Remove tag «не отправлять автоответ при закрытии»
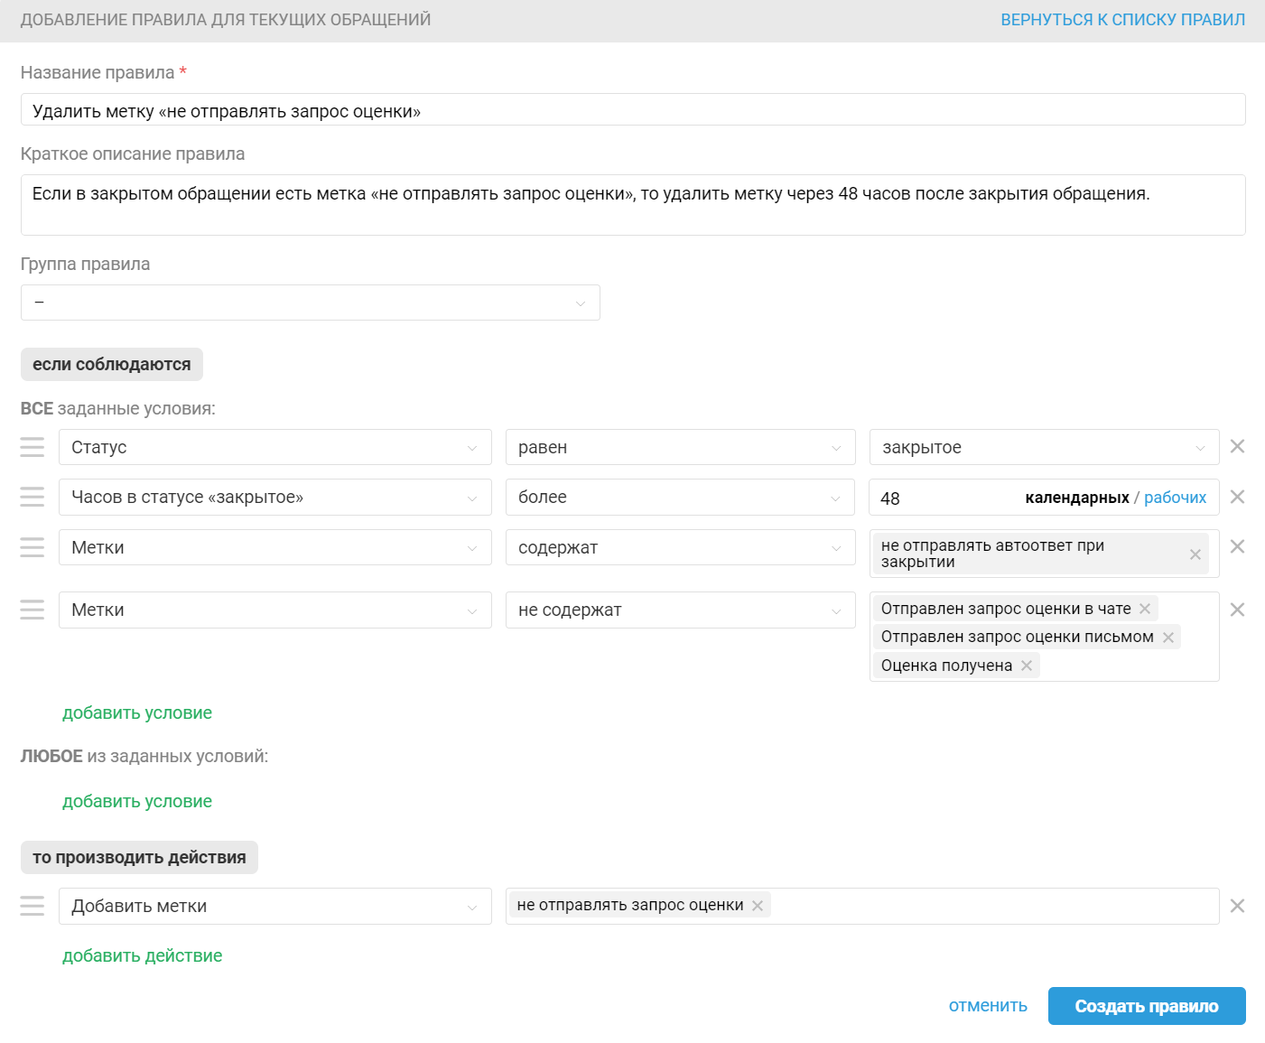The width and height of the screenshot is (1265, 1043). (x=1195, y=554)
